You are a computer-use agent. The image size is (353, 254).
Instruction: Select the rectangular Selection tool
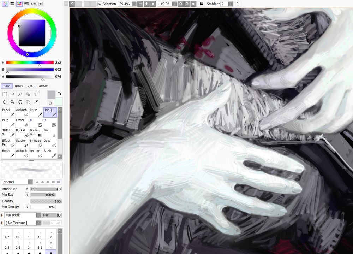coord(5,94)
